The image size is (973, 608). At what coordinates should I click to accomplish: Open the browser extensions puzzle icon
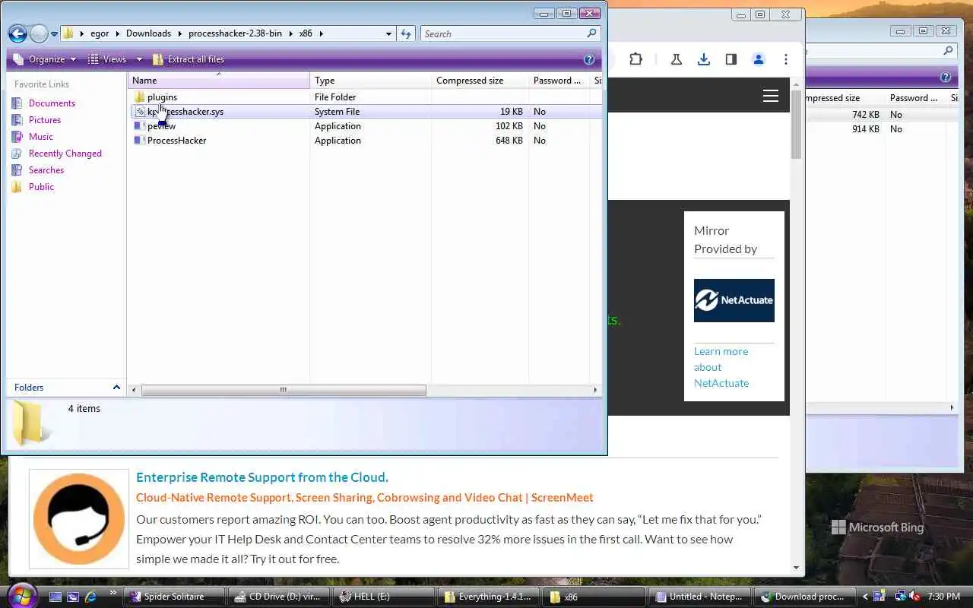pyautogui.click(x=636, y=59)
